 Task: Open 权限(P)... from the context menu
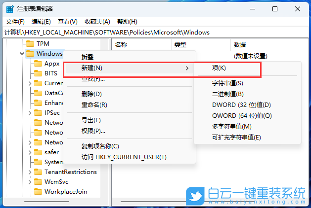(130, 131)
